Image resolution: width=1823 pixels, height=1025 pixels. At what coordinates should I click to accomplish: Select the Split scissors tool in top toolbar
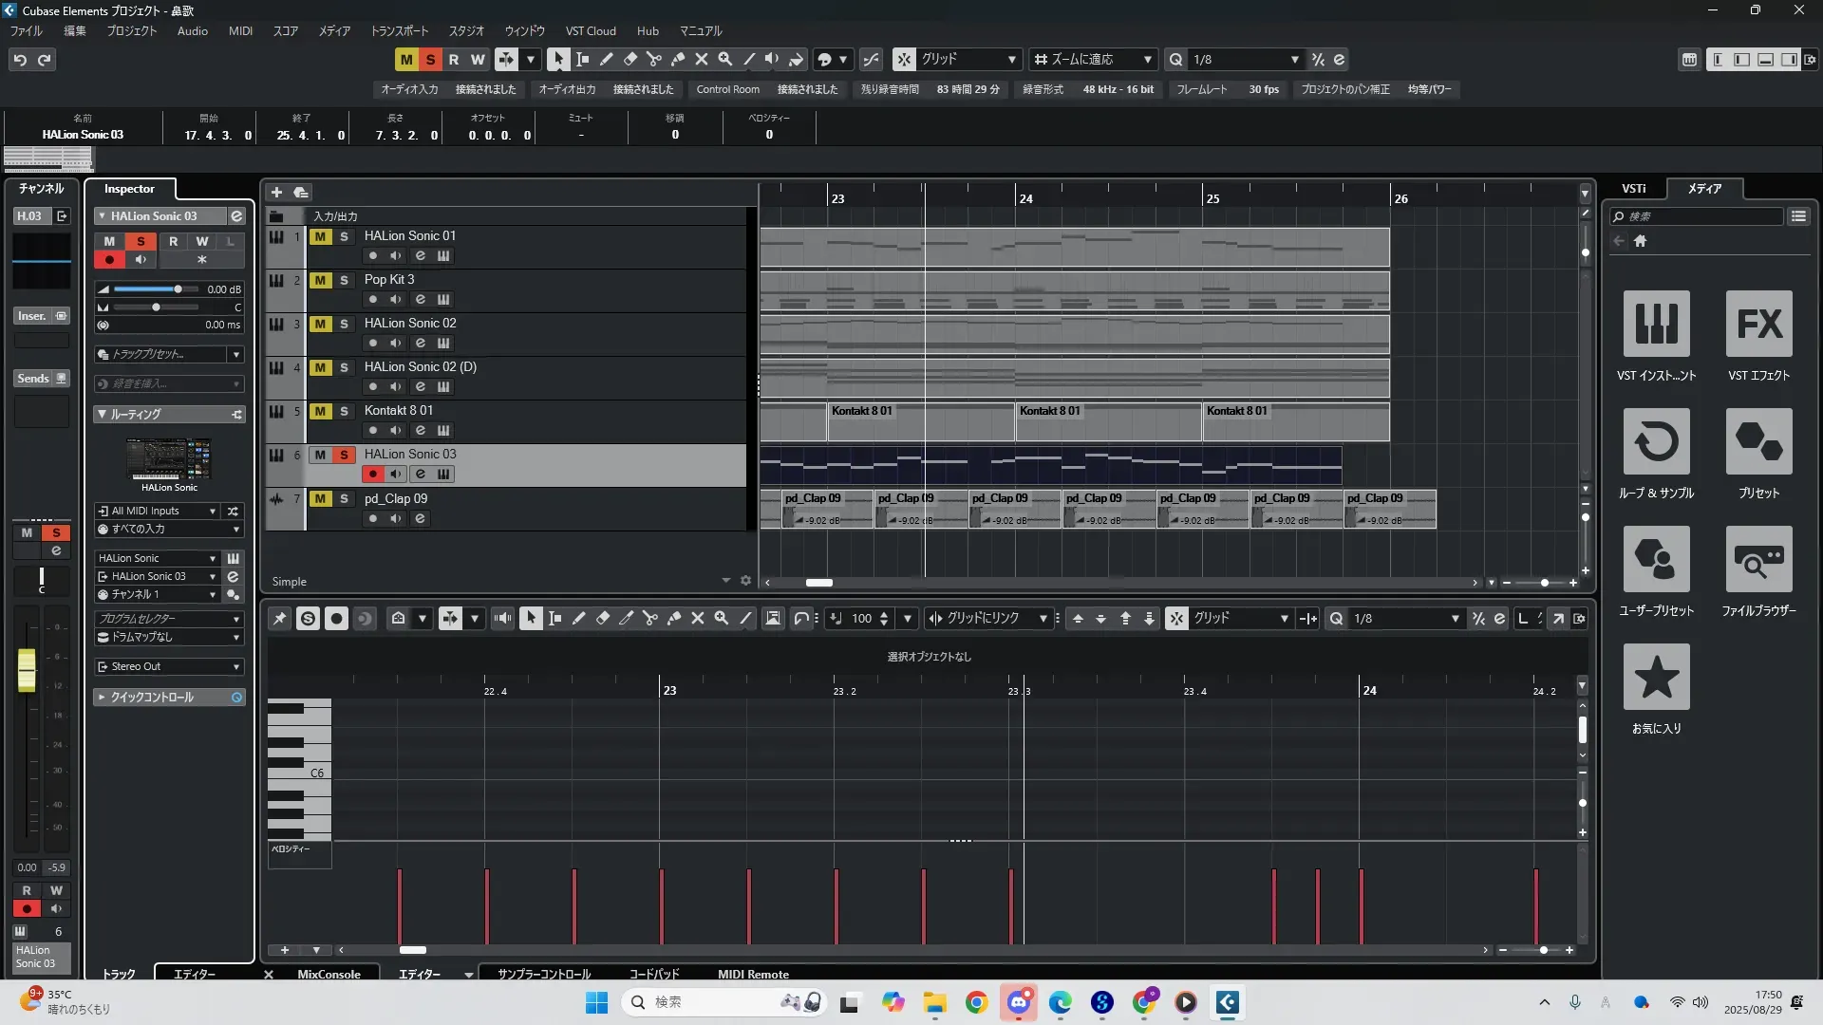click(653, 59)
